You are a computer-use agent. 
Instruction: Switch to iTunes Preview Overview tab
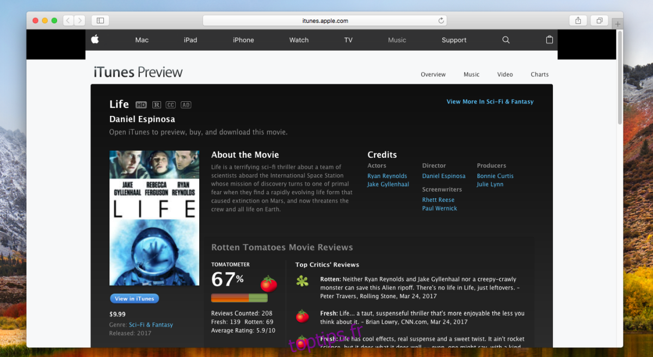(433, 75)
